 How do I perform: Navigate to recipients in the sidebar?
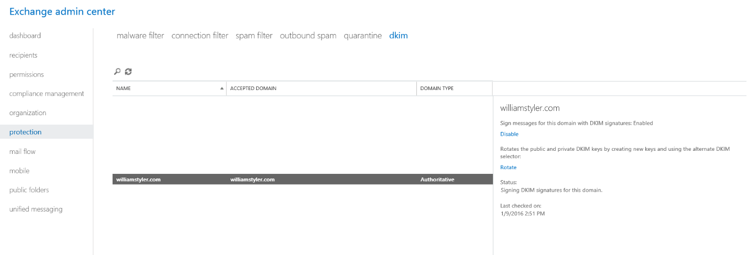click(24, 55)
